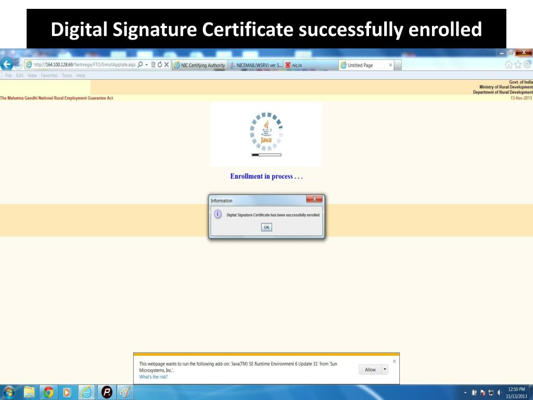Open the File menu
Image resolution: width=533 pixels, height=400 pixels.
[8, 76]
